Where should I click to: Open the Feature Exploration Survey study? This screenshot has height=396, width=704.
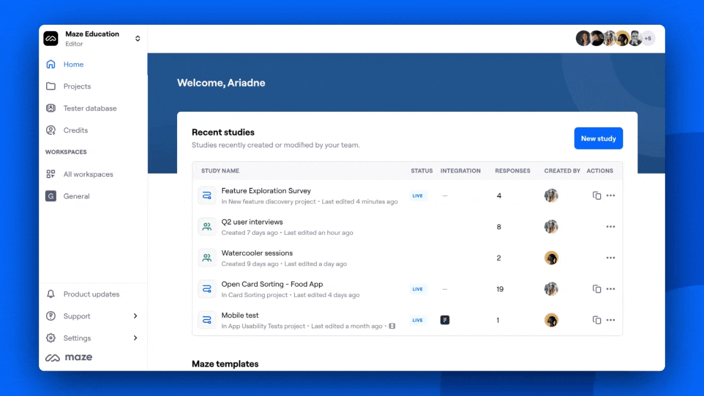pos(266,191)
